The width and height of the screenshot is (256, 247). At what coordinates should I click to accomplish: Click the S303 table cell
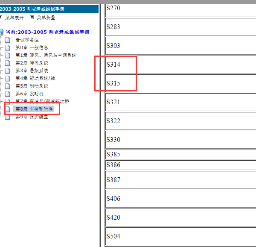pyautogui.click(x=180, y=46)
